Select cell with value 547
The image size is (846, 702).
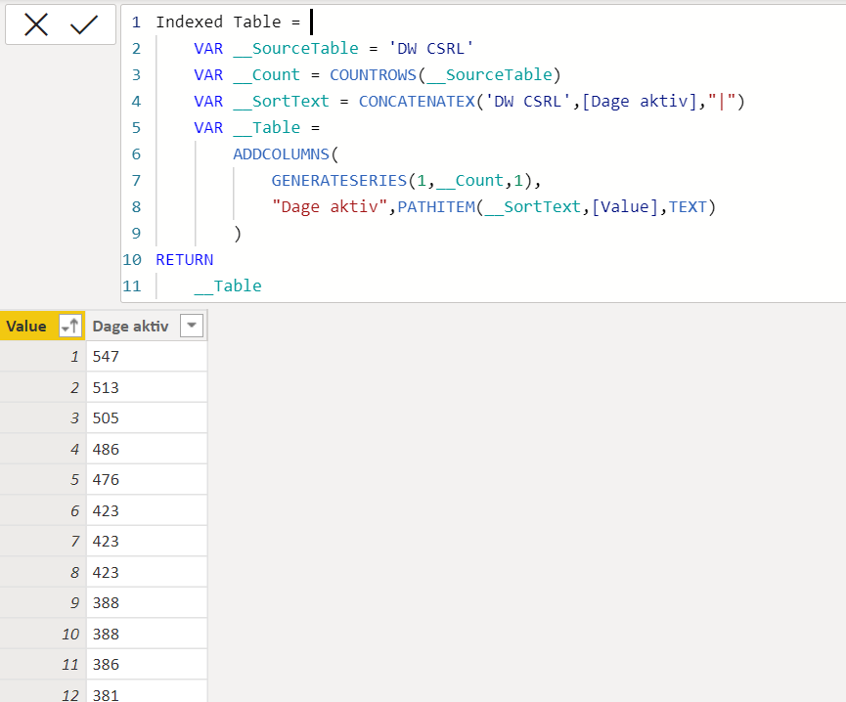pos(147,357)
